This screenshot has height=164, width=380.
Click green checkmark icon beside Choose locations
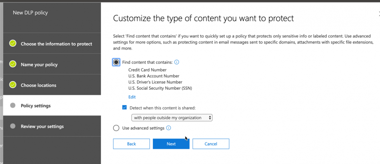pyautogui.click(x=13, y=85)
